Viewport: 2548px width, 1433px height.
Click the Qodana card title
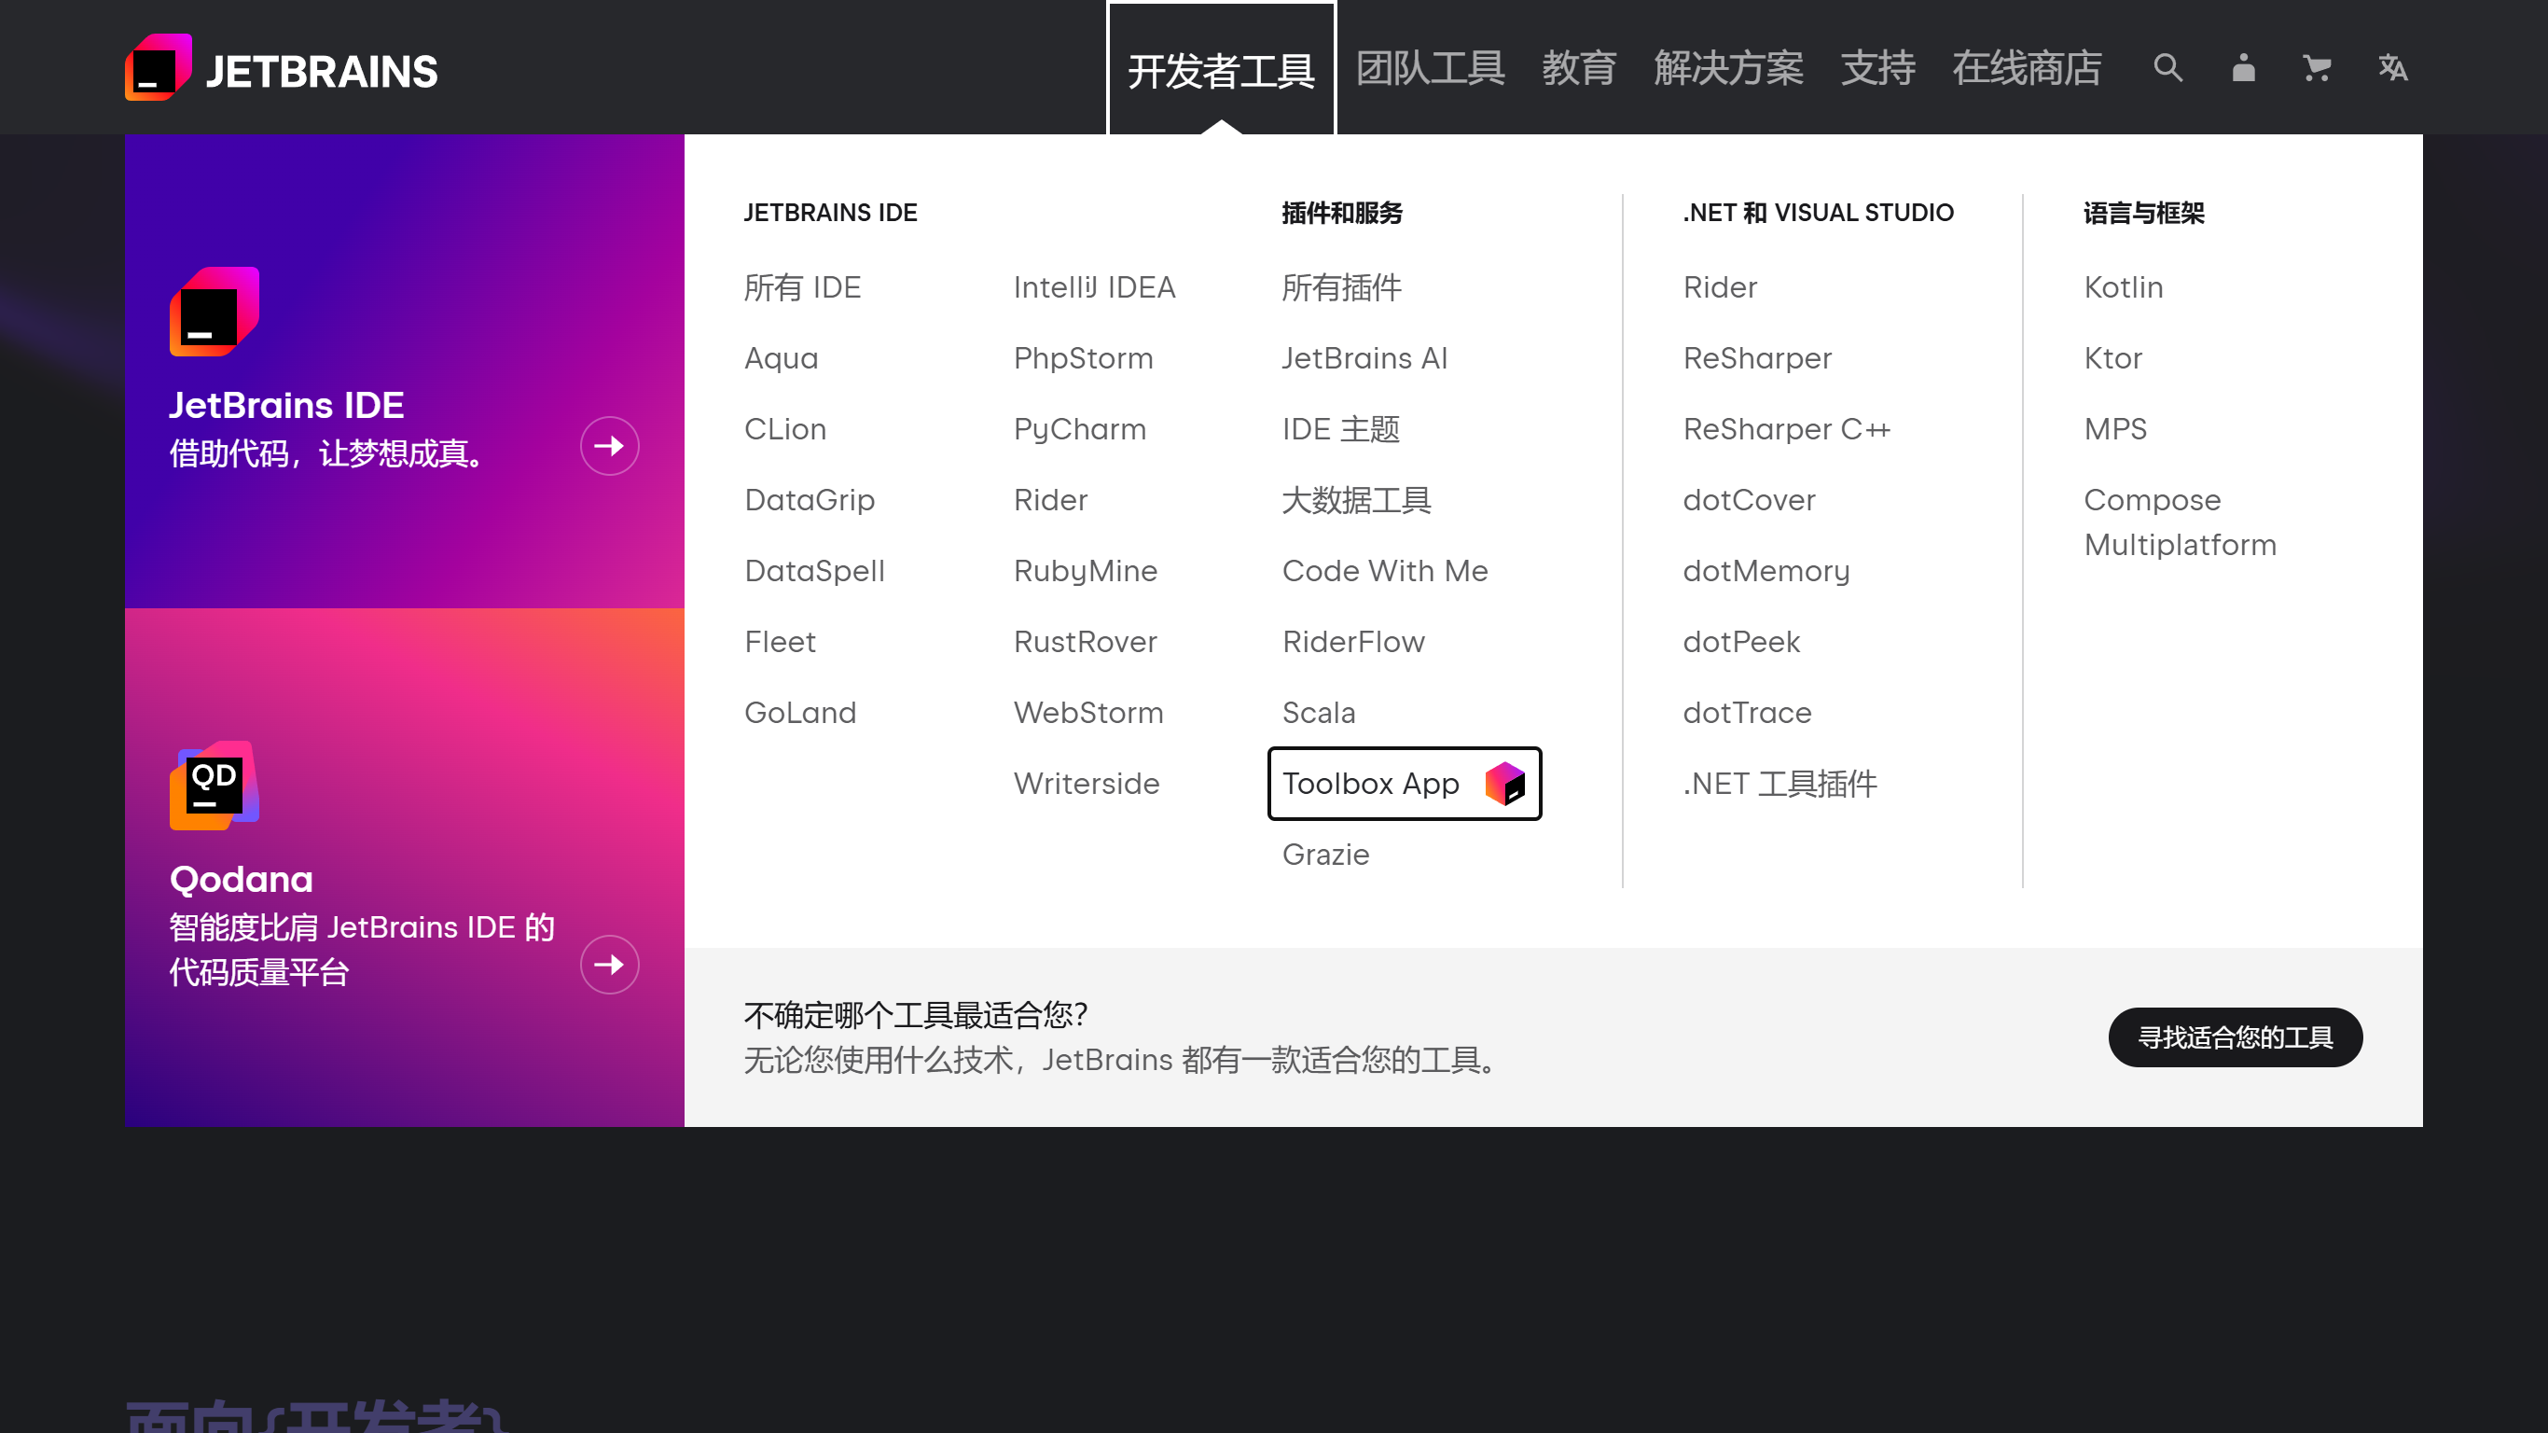pos(241,879)
